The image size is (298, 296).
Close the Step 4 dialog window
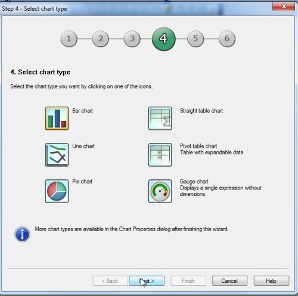tap(284, 7)
